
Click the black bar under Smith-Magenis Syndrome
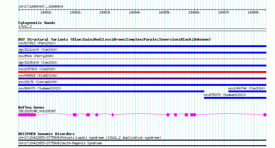[142, 146]
